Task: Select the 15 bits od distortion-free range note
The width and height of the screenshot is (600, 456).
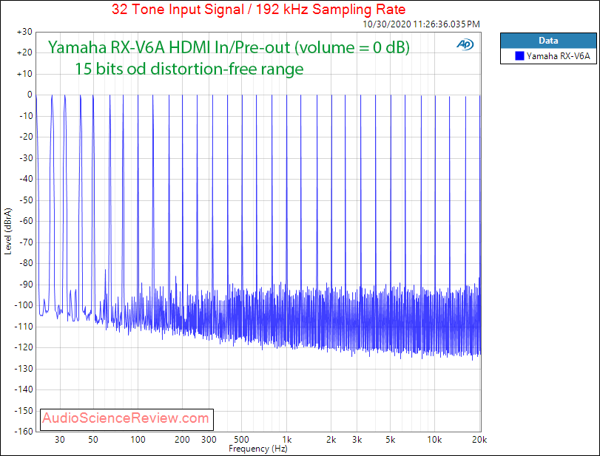Action: 189,69
